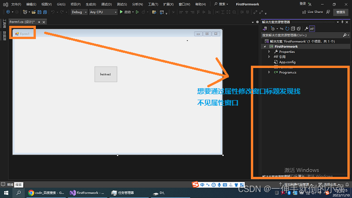This screenshot has height=198, width=352.
Task: Click the new project toolbar icon
Action: coord(25,12)
